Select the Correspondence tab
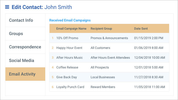The width and height of the screenshot is (178, 100). tap(25, 47)
